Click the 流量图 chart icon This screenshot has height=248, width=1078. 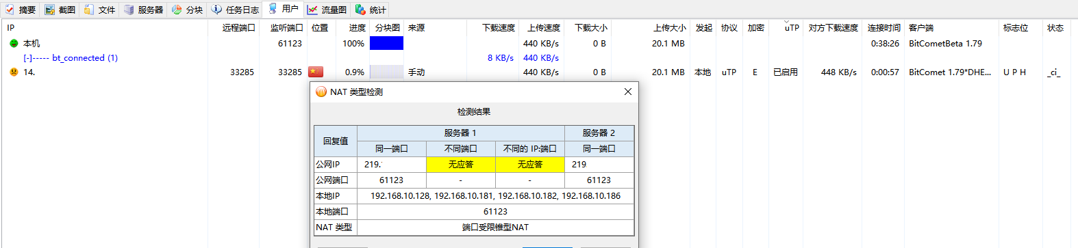coord(312,10)
